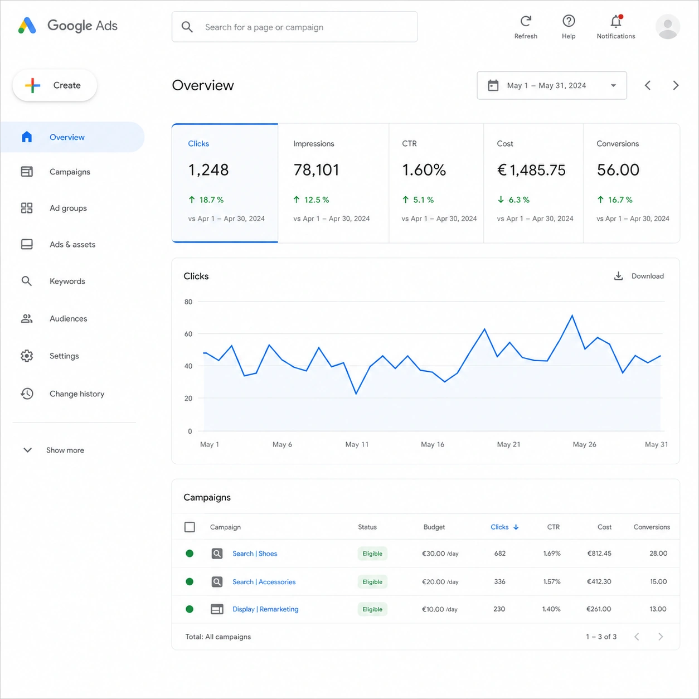
Task: Click the Ad groups grid icon
Action: [x=27, y=208]
